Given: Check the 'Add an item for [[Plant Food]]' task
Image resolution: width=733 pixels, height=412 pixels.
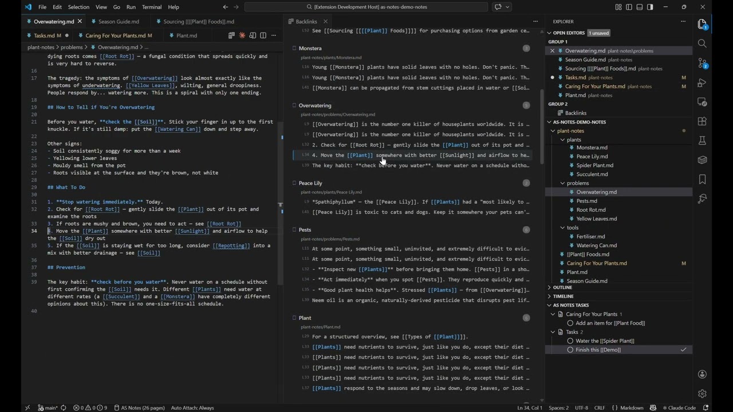Looking at the screenshot, I should (x=570, y=323).
